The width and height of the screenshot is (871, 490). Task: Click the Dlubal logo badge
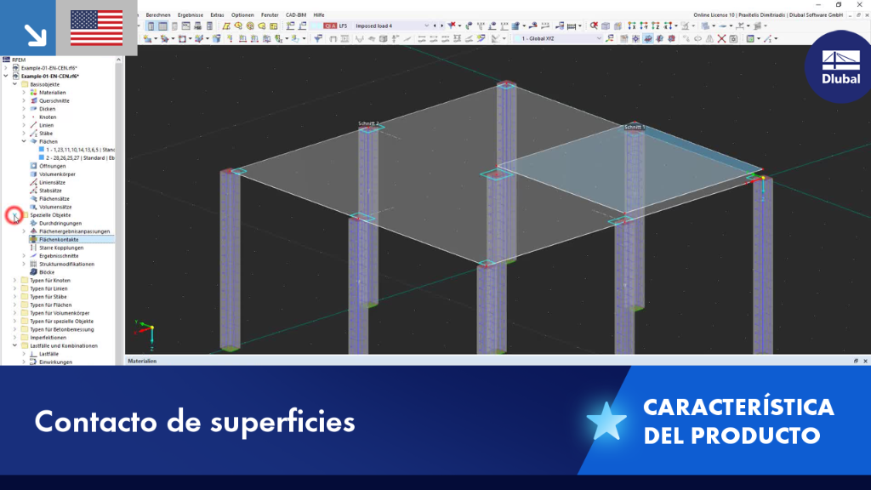tap(840, 66)
